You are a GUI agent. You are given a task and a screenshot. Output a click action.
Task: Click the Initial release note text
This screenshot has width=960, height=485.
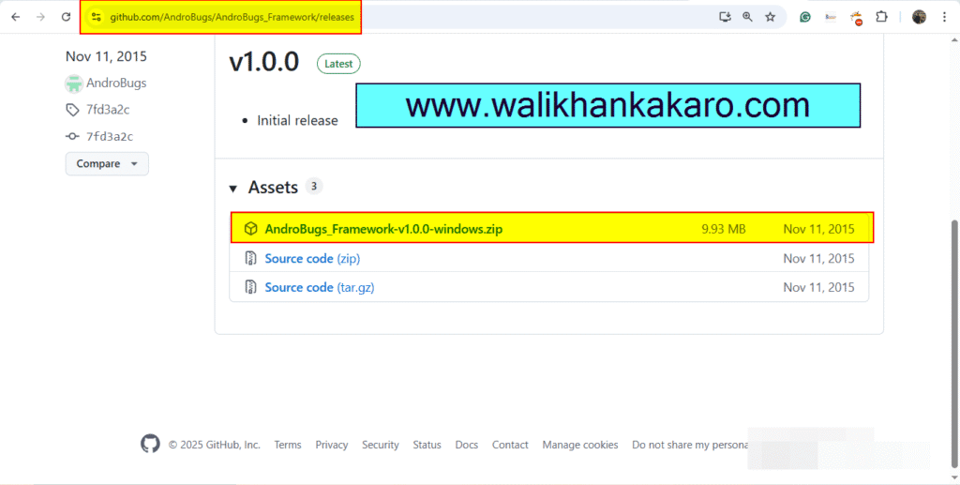pos(297,121)
